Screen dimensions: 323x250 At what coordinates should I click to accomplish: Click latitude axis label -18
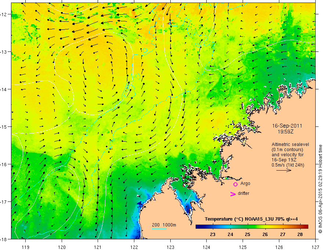[4, 239]
